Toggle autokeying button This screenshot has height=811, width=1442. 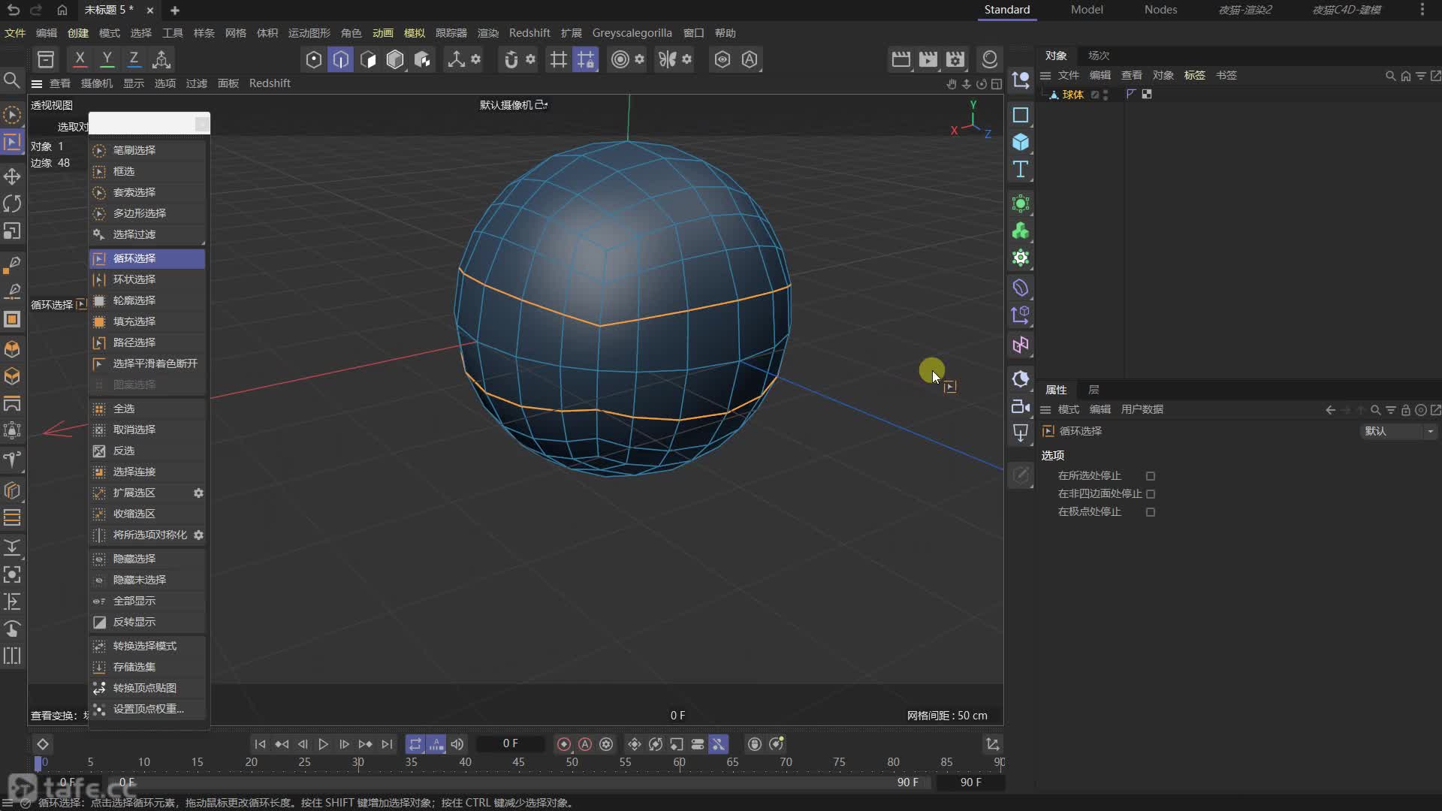(x=585, y=744)
